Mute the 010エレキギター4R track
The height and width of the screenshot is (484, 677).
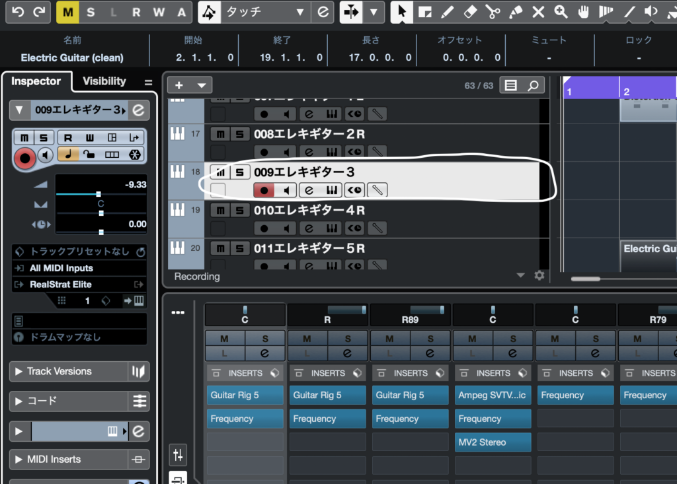click(219, 211)
